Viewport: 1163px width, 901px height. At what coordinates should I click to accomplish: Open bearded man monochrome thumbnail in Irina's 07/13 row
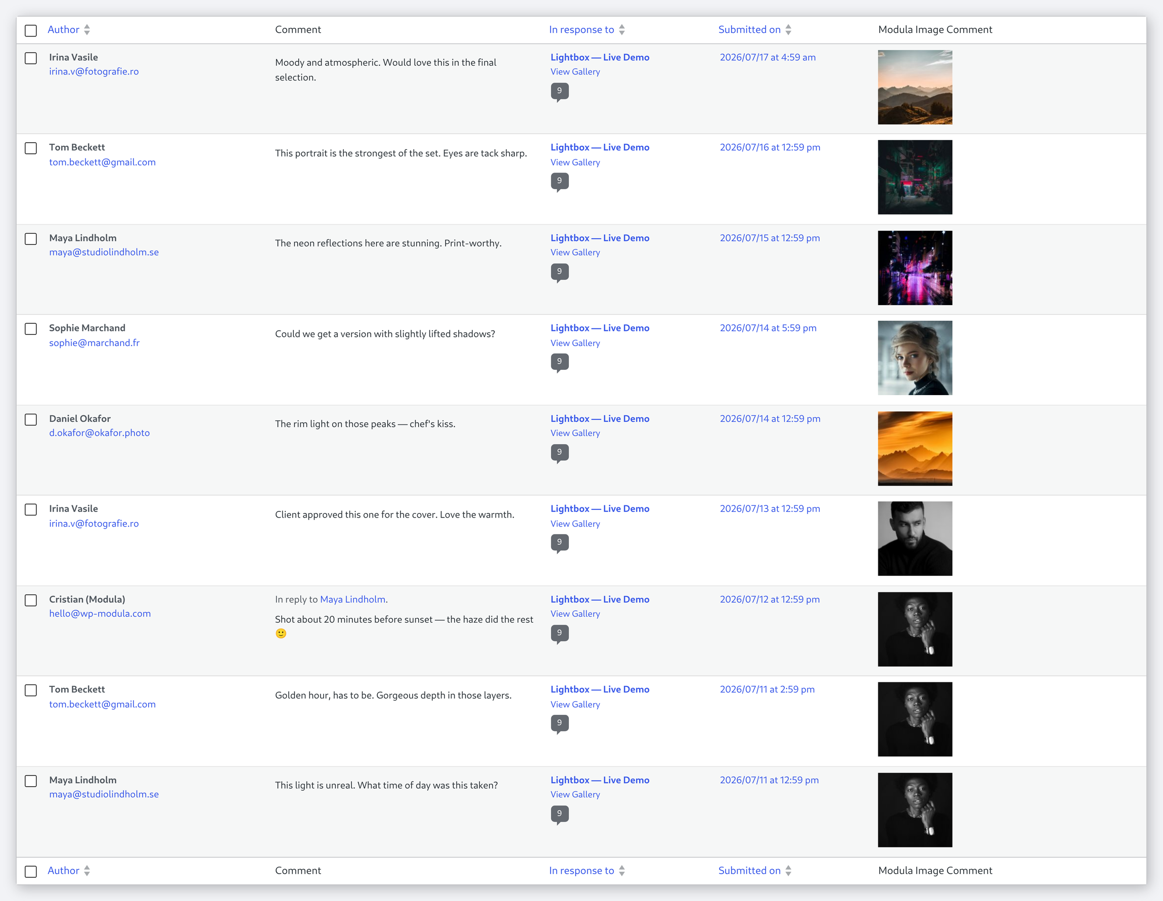(x=915, y=539)
